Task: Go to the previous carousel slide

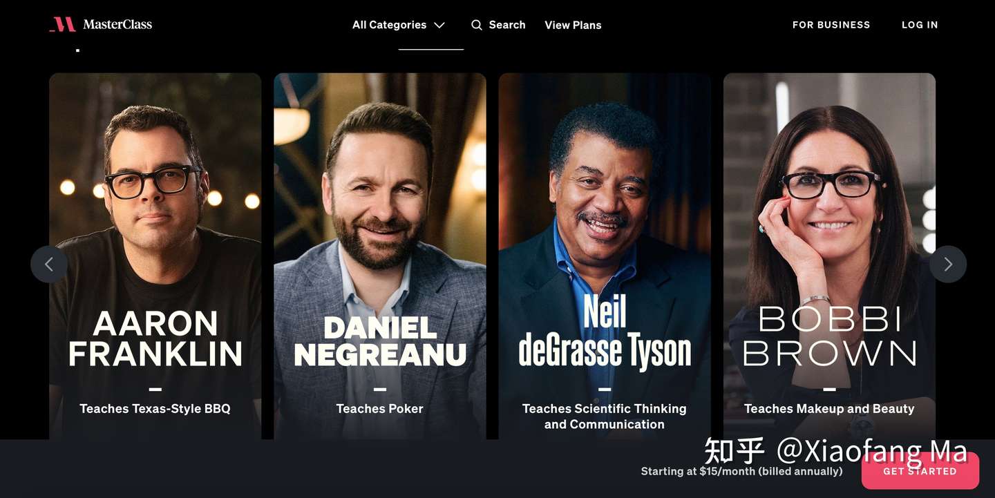Action: point(49,264)
